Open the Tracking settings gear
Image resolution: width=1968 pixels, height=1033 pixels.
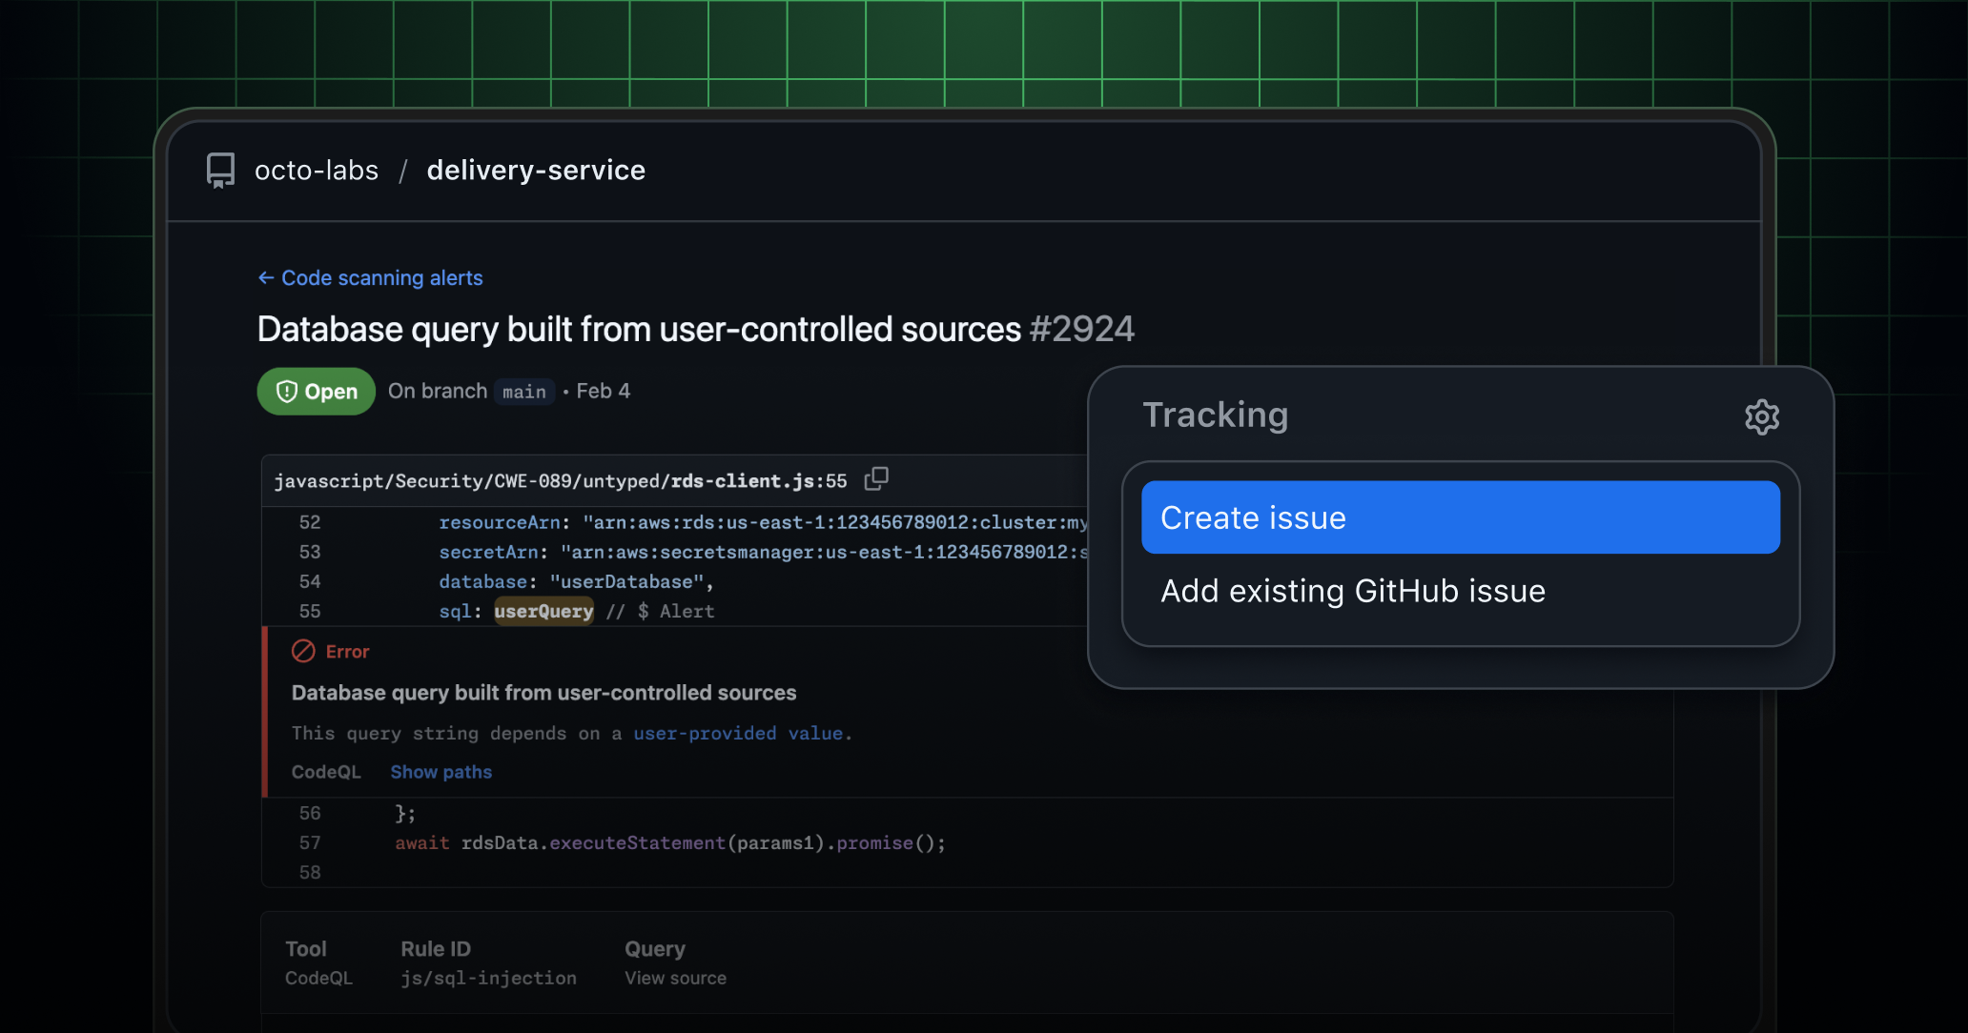pos(1762,416)
